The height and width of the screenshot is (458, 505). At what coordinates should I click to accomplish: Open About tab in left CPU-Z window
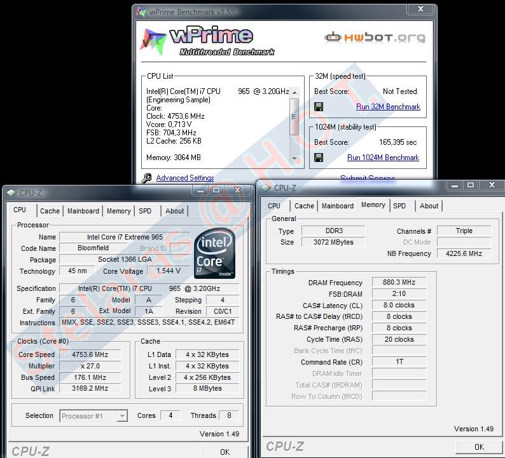tap(174, 211)
